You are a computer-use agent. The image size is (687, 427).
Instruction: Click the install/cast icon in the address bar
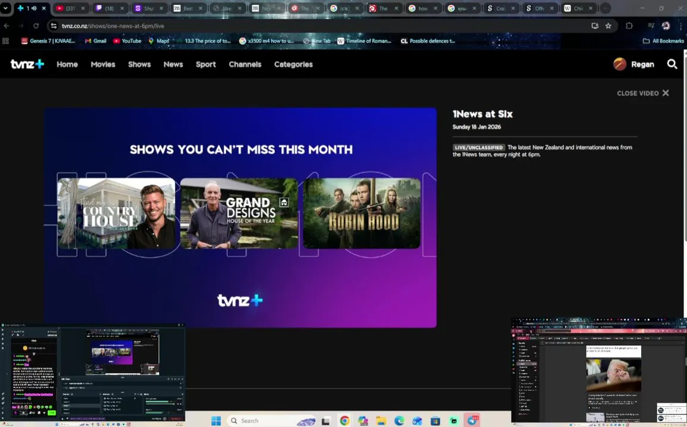(594, 26)
